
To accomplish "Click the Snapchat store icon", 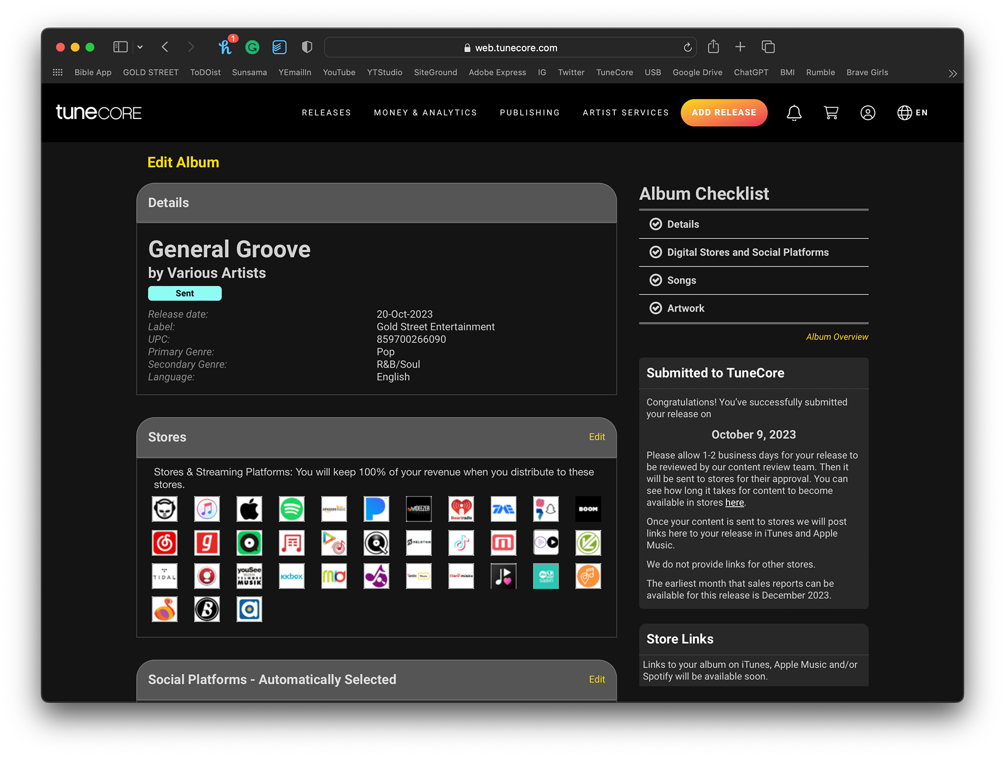I will (x=546, y=509).
